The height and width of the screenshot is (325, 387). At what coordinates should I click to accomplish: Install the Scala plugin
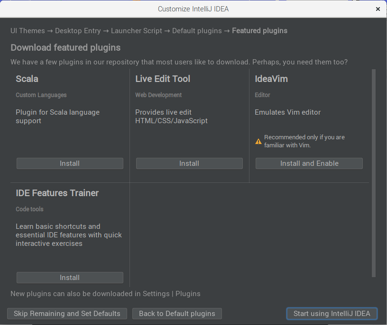pos(70,163)
